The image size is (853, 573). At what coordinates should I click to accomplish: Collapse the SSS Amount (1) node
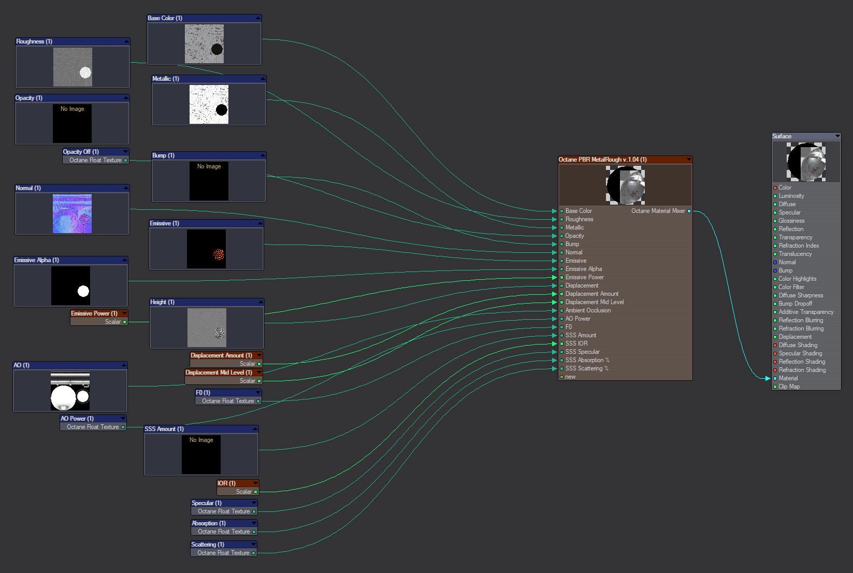[x=254, y=429]
